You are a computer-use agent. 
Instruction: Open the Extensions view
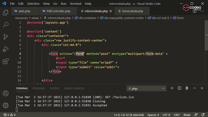tap(6, 61)
